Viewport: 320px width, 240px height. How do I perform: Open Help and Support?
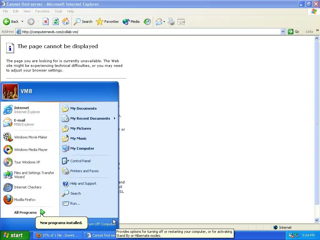(x=89, y=183)
